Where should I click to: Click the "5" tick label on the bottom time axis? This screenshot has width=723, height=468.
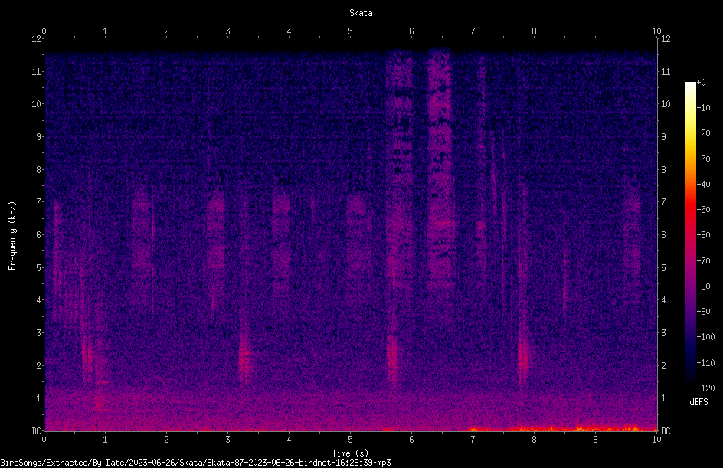click(351, 440)
